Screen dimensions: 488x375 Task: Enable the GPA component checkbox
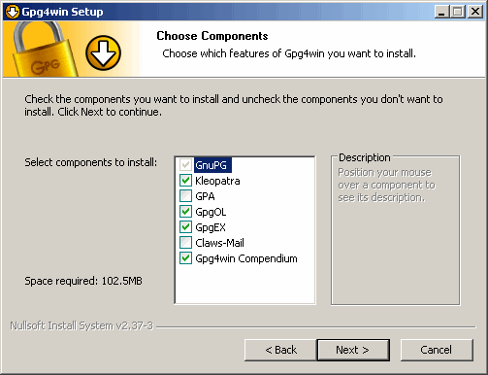(x=185, y=196)
